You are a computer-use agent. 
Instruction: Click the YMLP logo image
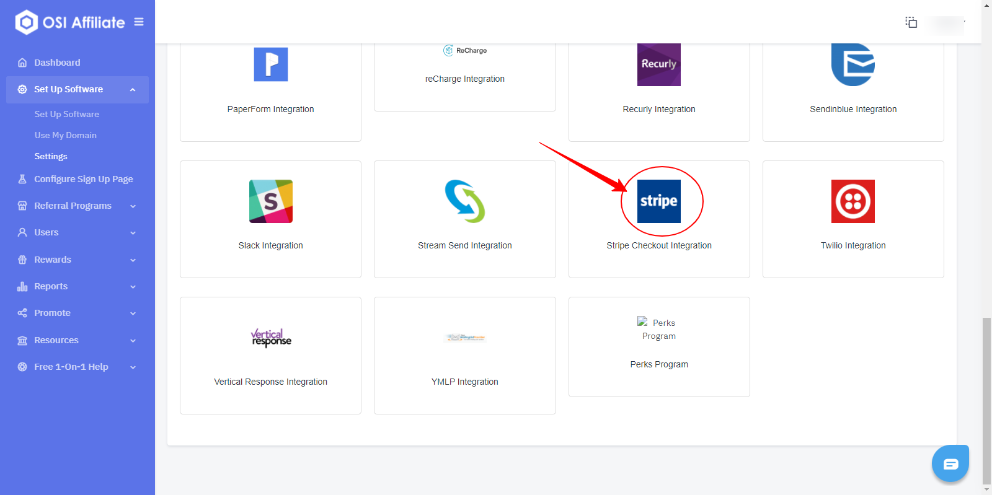(465, 338)
